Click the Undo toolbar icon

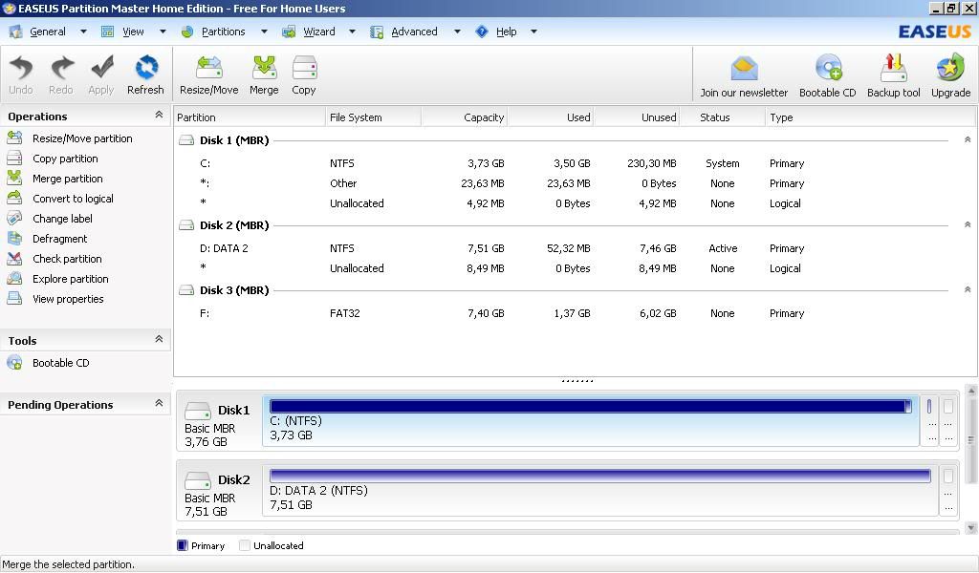(21, 68)
